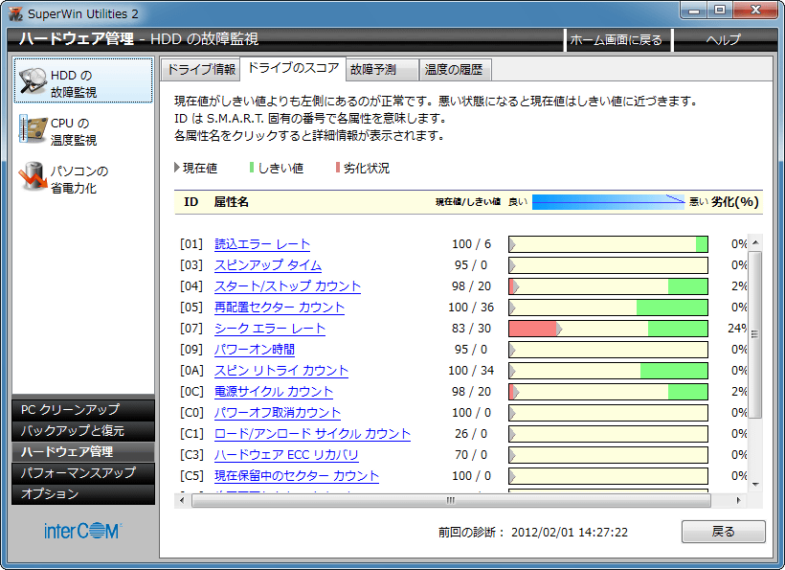The image size is (785, 570).
Task: Click the value 100 / 36
Action: [471, 308]
